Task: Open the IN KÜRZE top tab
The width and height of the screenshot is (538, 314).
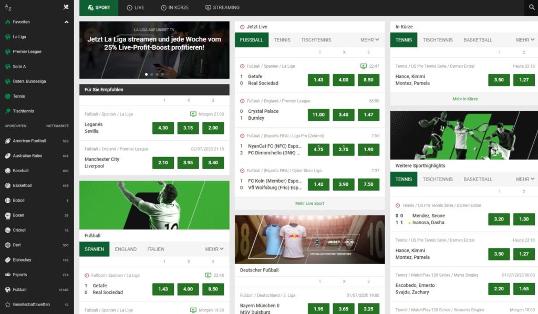Action: 174,7
